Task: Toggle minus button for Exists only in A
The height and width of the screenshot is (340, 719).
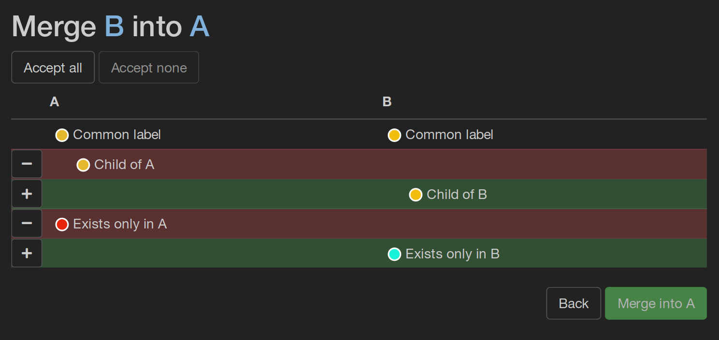Action: [27, 224]
